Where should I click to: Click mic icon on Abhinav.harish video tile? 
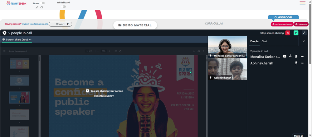point(211,78)
